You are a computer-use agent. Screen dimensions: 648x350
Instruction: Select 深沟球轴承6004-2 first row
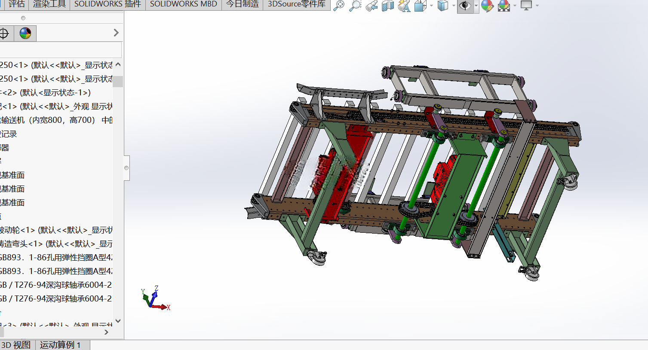pos(56,285)
